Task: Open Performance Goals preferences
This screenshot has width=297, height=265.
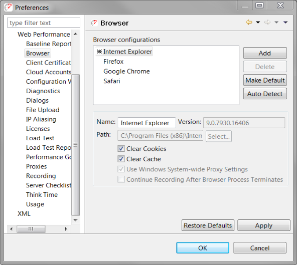Action: 49,157
